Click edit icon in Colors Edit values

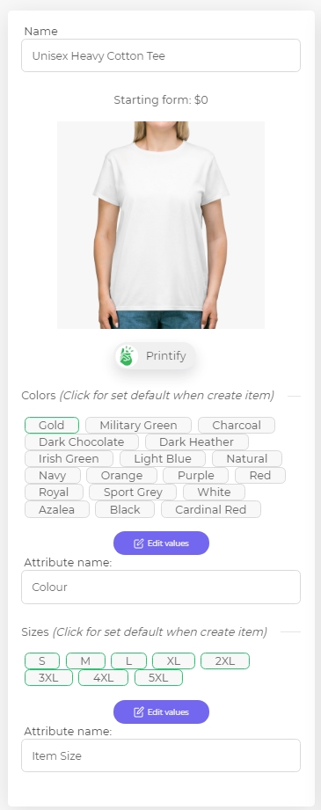[x=139, y=544]
